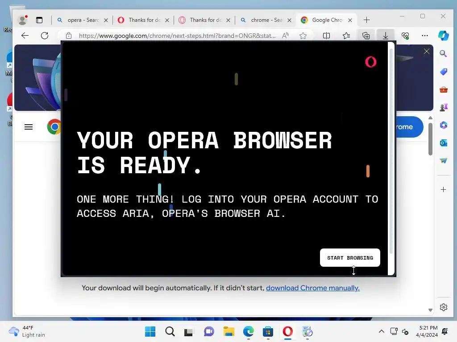This screenshot has width=457, height=342.
Task: Open split screen in Edge
Action: click(326, 36)
